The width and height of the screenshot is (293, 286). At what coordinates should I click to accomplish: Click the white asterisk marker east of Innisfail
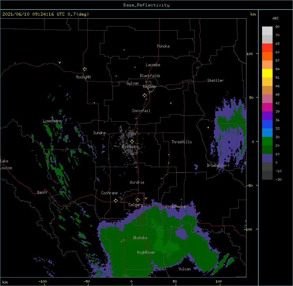(x=171, y=103)
